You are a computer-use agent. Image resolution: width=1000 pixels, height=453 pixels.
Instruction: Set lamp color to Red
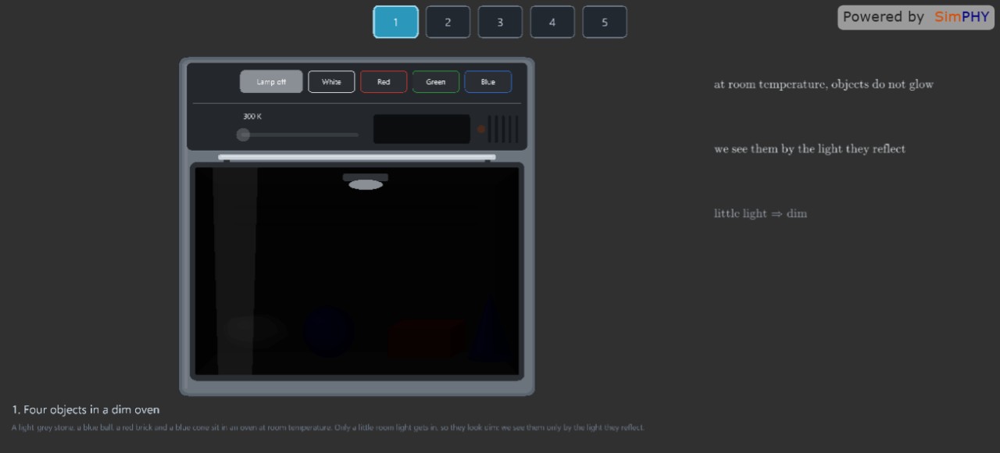[384, 82]
